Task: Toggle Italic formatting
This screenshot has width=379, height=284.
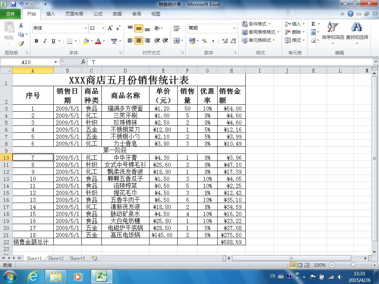Action: 45,41
